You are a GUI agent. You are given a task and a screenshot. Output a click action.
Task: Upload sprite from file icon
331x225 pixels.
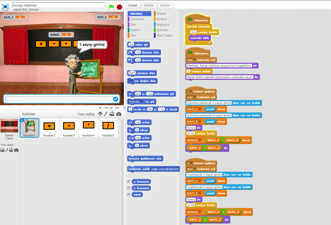tap(112, 114)
